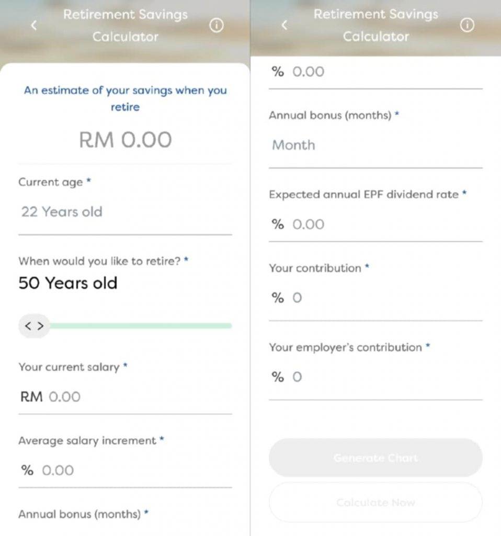
Task: Focus the current salary RM input
Action: [x=125, y=397]
